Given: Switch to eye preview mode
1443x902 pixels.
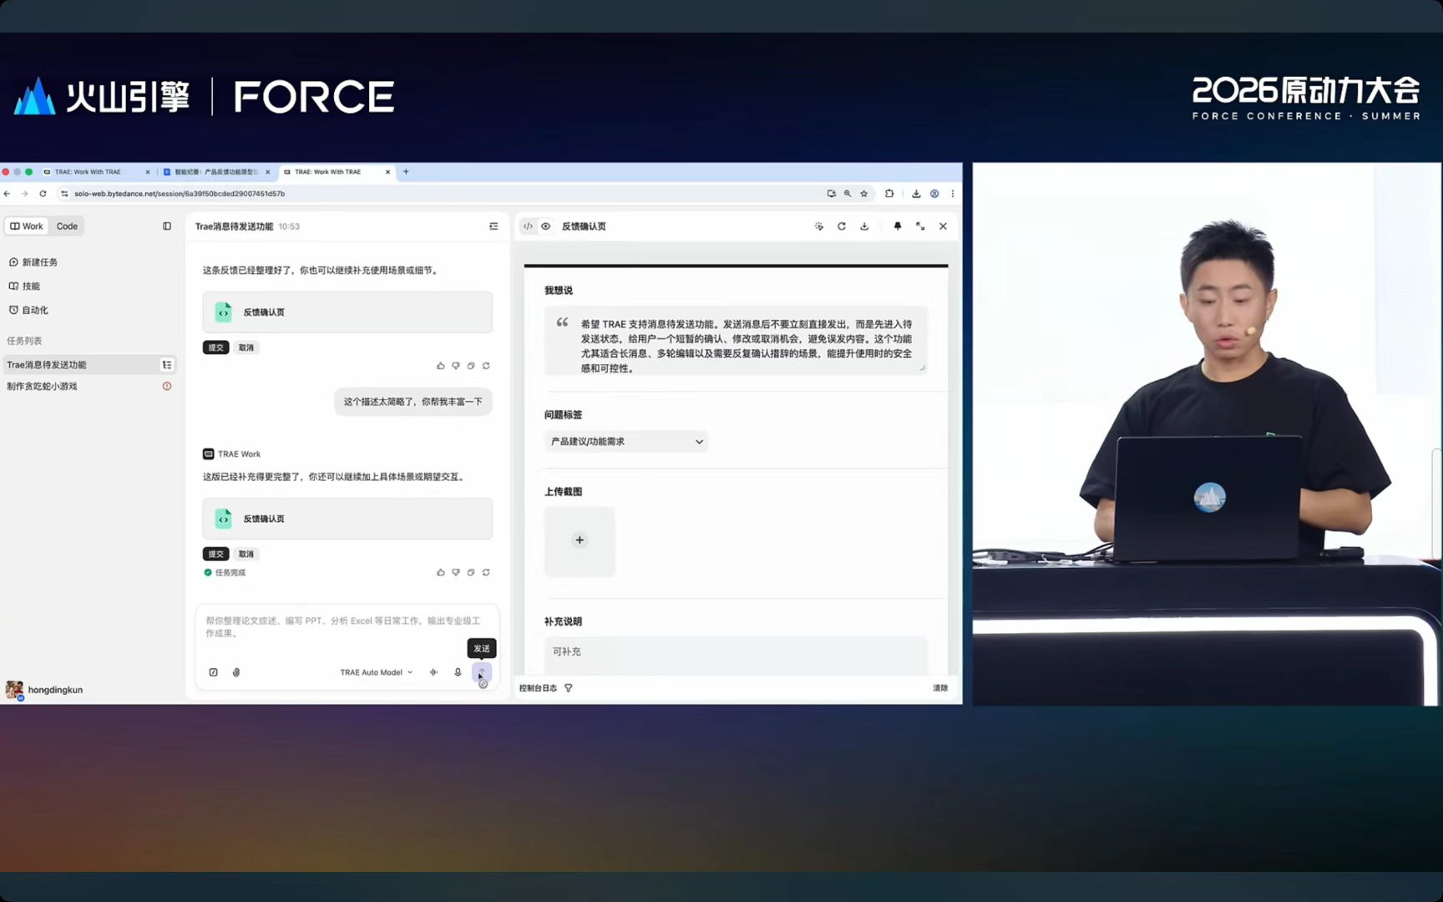Looking at the screenshot, I should point(546,226).
